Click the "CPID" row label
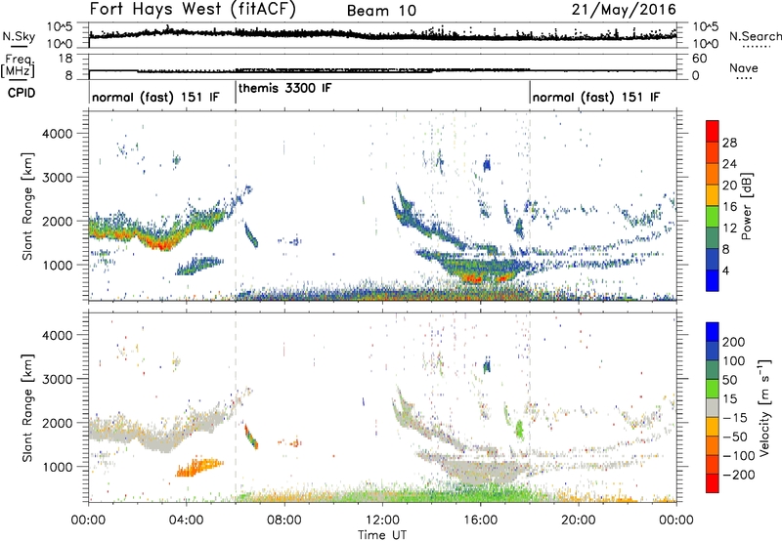 (x=22, y=93)
